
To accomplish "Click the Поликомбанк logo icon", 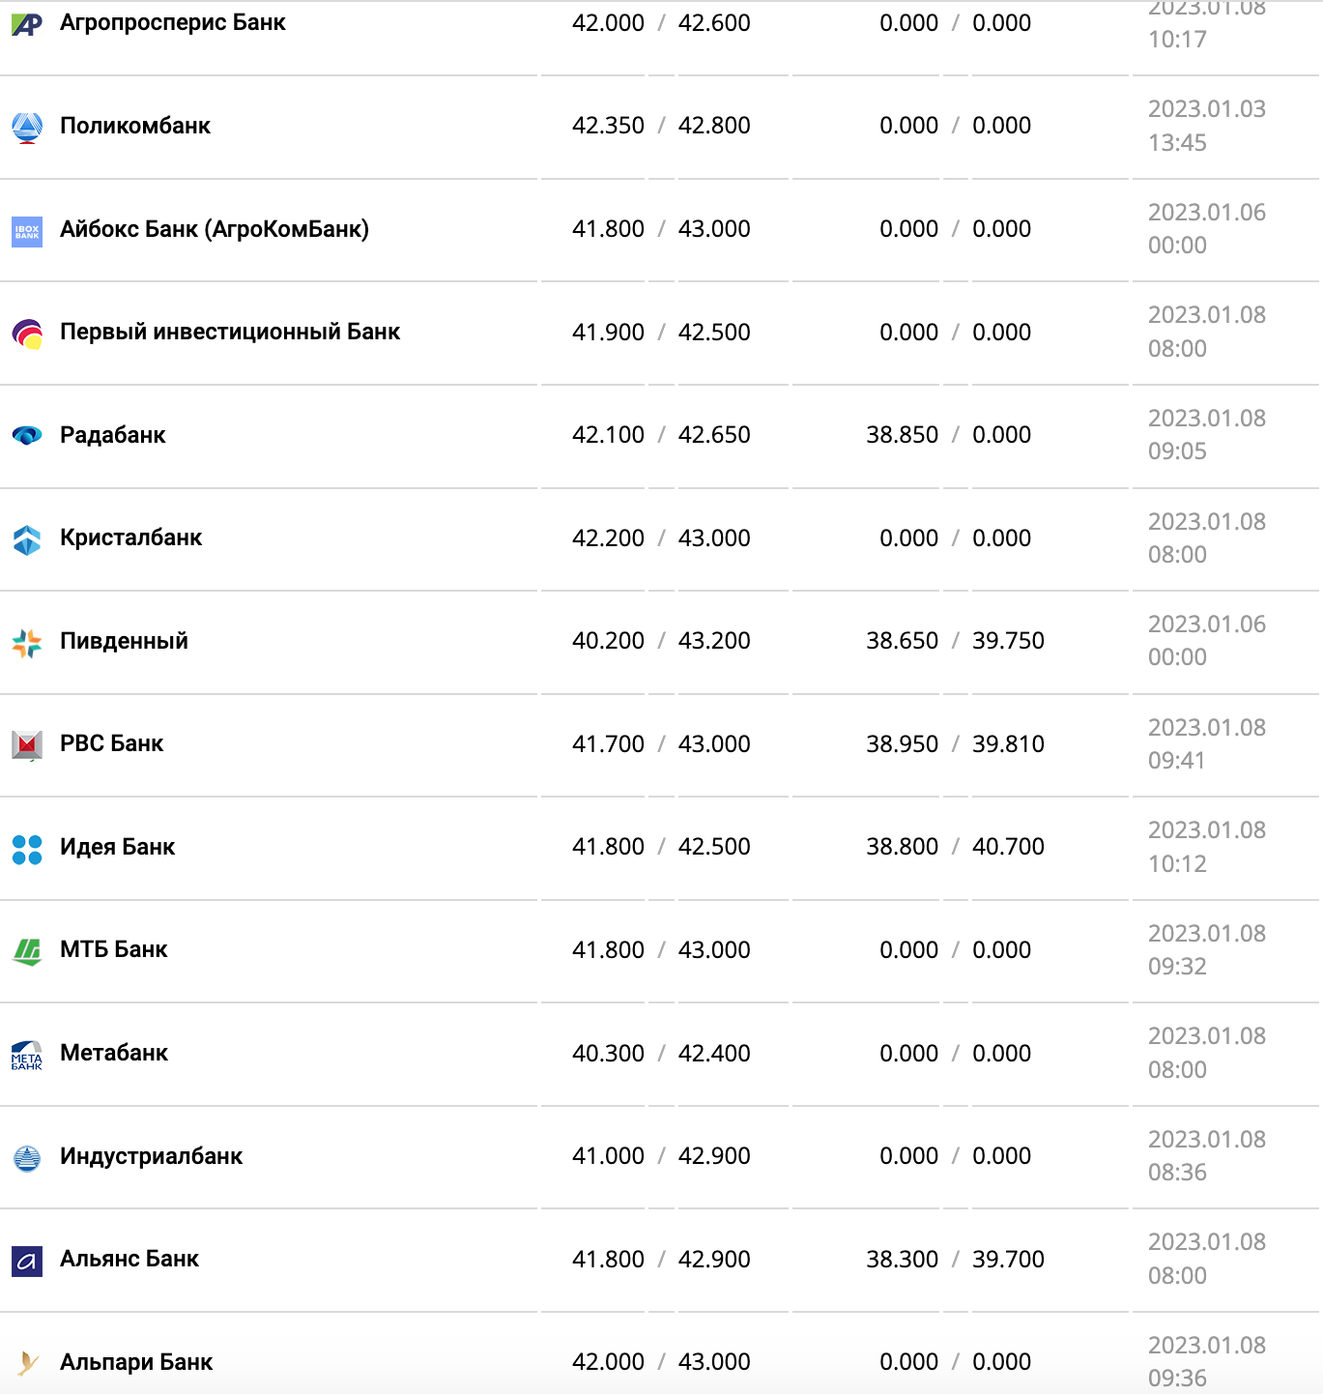I will point(27,127).
